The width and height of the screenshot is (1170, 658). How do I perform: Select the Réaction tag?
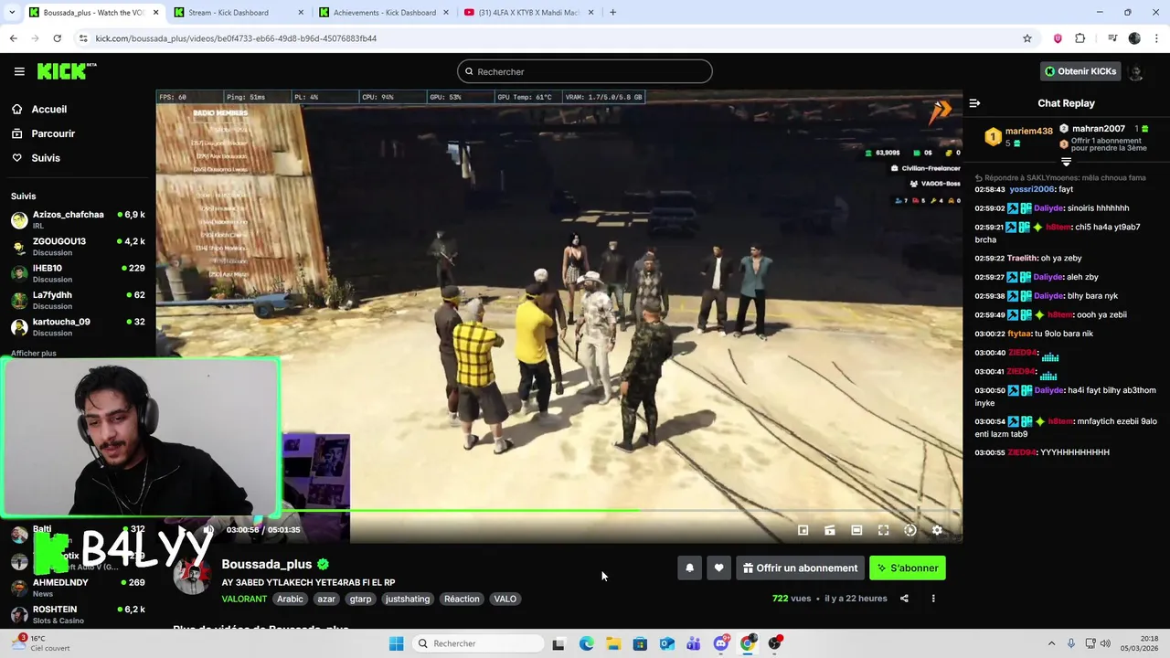click(x=462, y=599)
